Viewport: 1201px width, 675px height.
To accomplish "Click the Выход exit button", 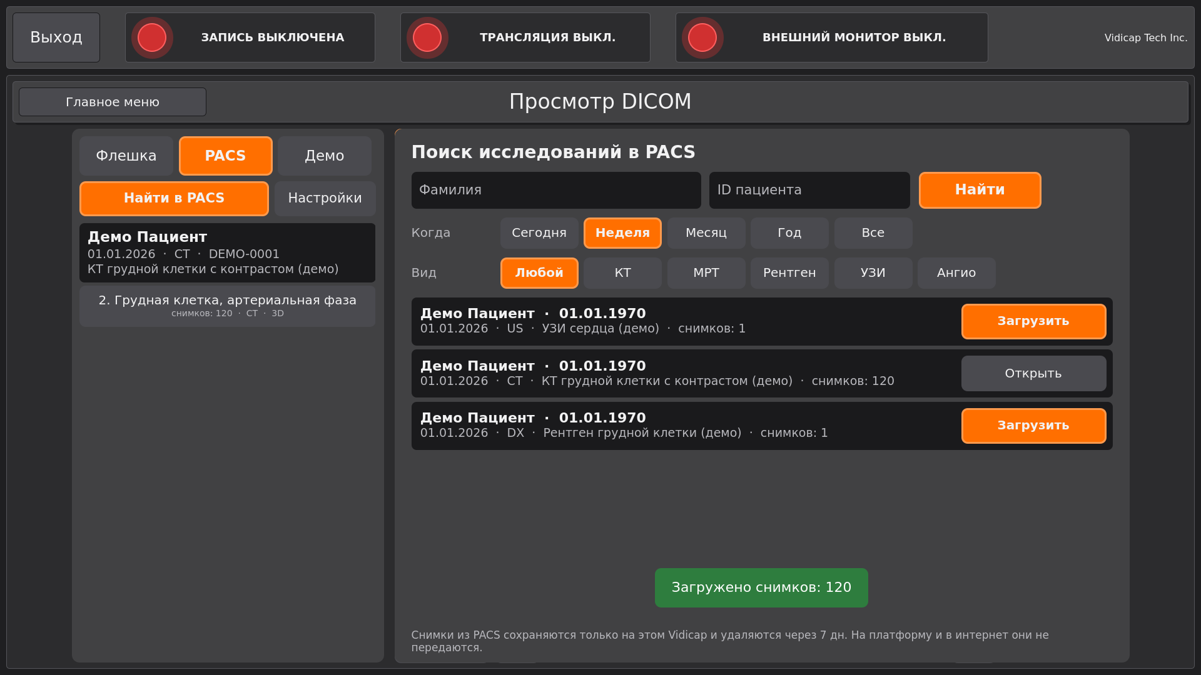I will tap(56, 37).
